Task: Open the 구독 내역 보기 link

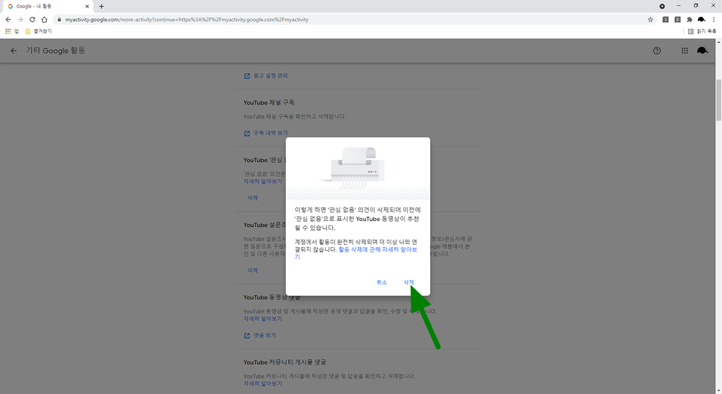Action: pyautogui.click(x=266, y=133)
